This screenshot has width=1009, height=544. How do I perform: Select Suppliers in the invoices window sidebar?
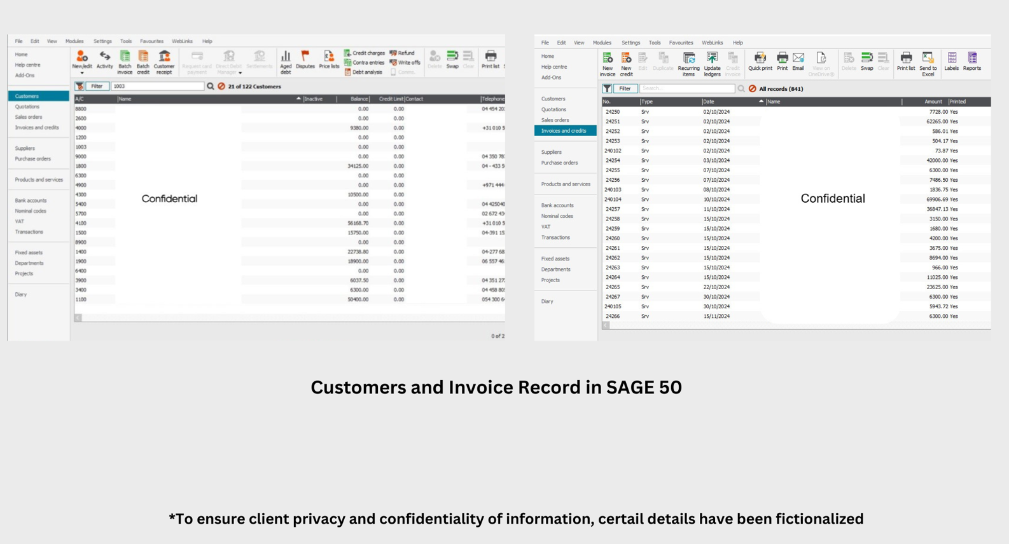click(x=551, y=153)
